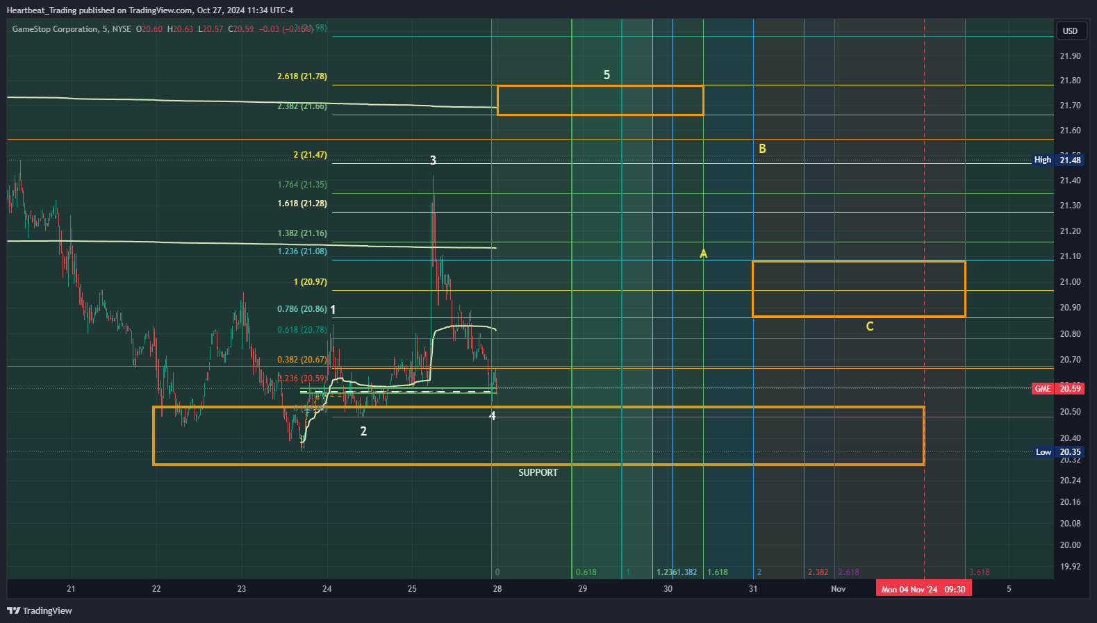Click the Nov label on the time axis
1097x623 pixels.
839,589
